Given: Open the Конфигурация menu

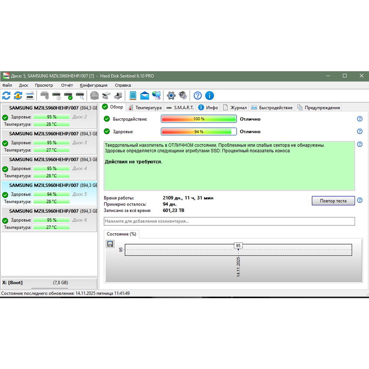Looking at the screenshot, I should (94, 85).
